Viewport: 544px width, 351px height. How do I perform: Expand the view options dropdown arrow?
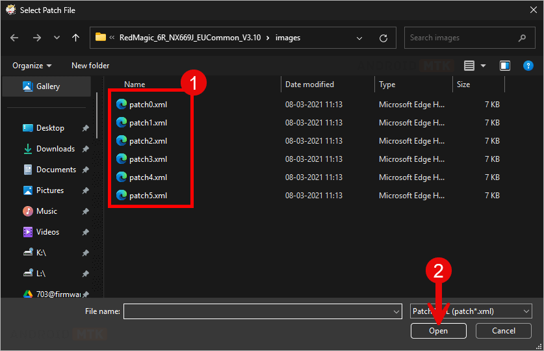point(483,66)
